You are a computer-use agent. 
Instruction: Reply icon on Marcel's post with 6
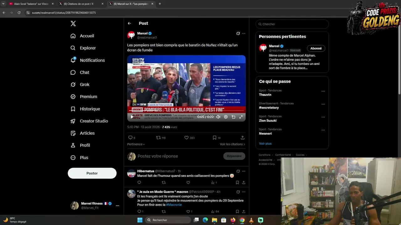(130, 137)
